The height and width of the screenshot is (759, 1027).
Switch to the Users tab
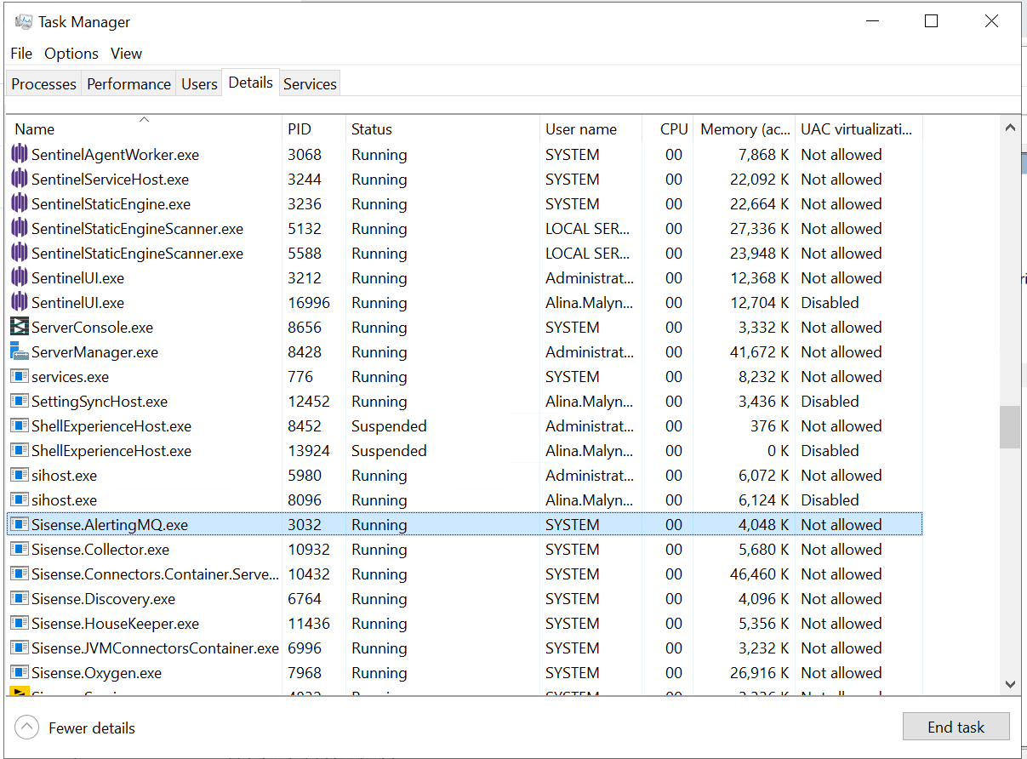199,84
